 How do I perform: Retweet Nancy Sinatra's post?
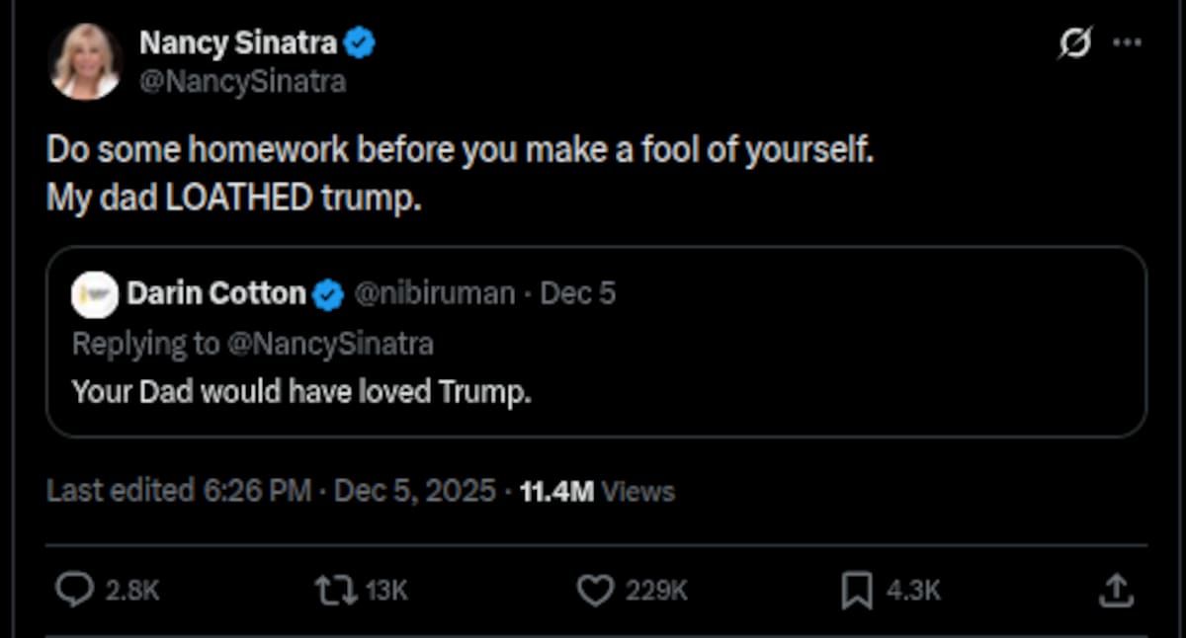336,590
